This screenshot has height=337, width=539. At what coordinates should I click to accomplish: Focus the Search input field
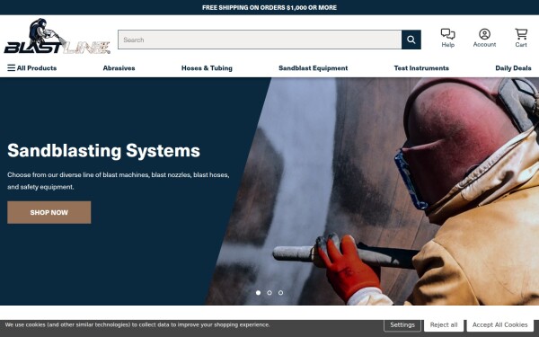point(260,40)
